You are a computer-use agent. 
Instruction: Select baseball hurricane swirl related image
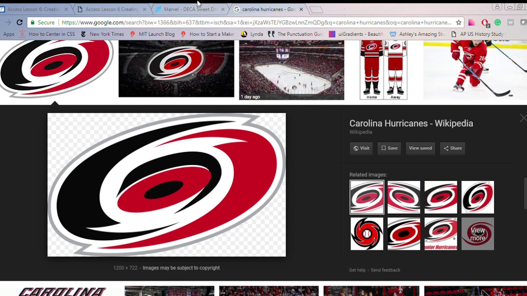[x=367, y=234]
